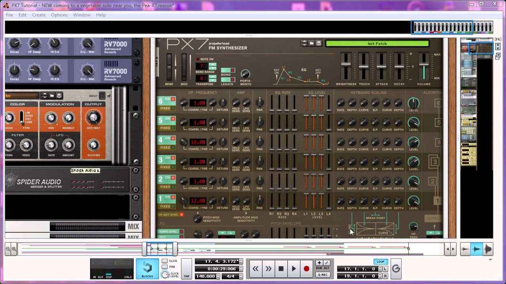Enable the metronome CLICK checkbox
Image resolution: width=506 pixels, height=284 pixels.
[x=164, y=261]
